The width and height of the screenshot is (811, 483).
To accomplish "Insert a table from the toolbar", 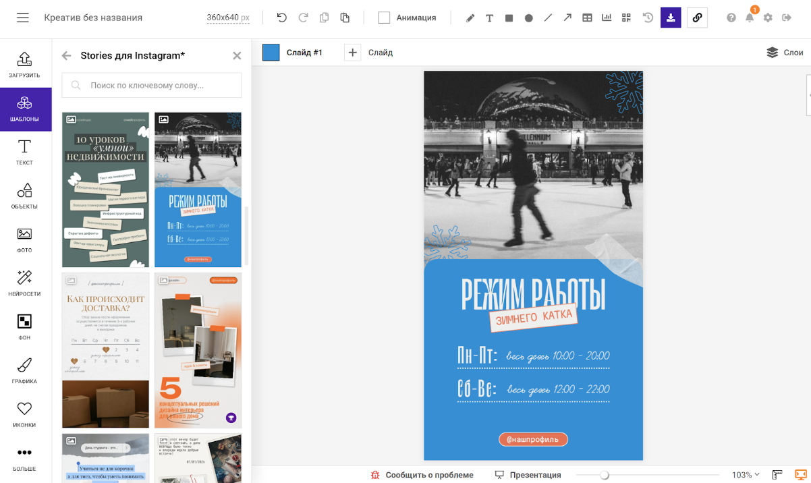I will (587, 18).
